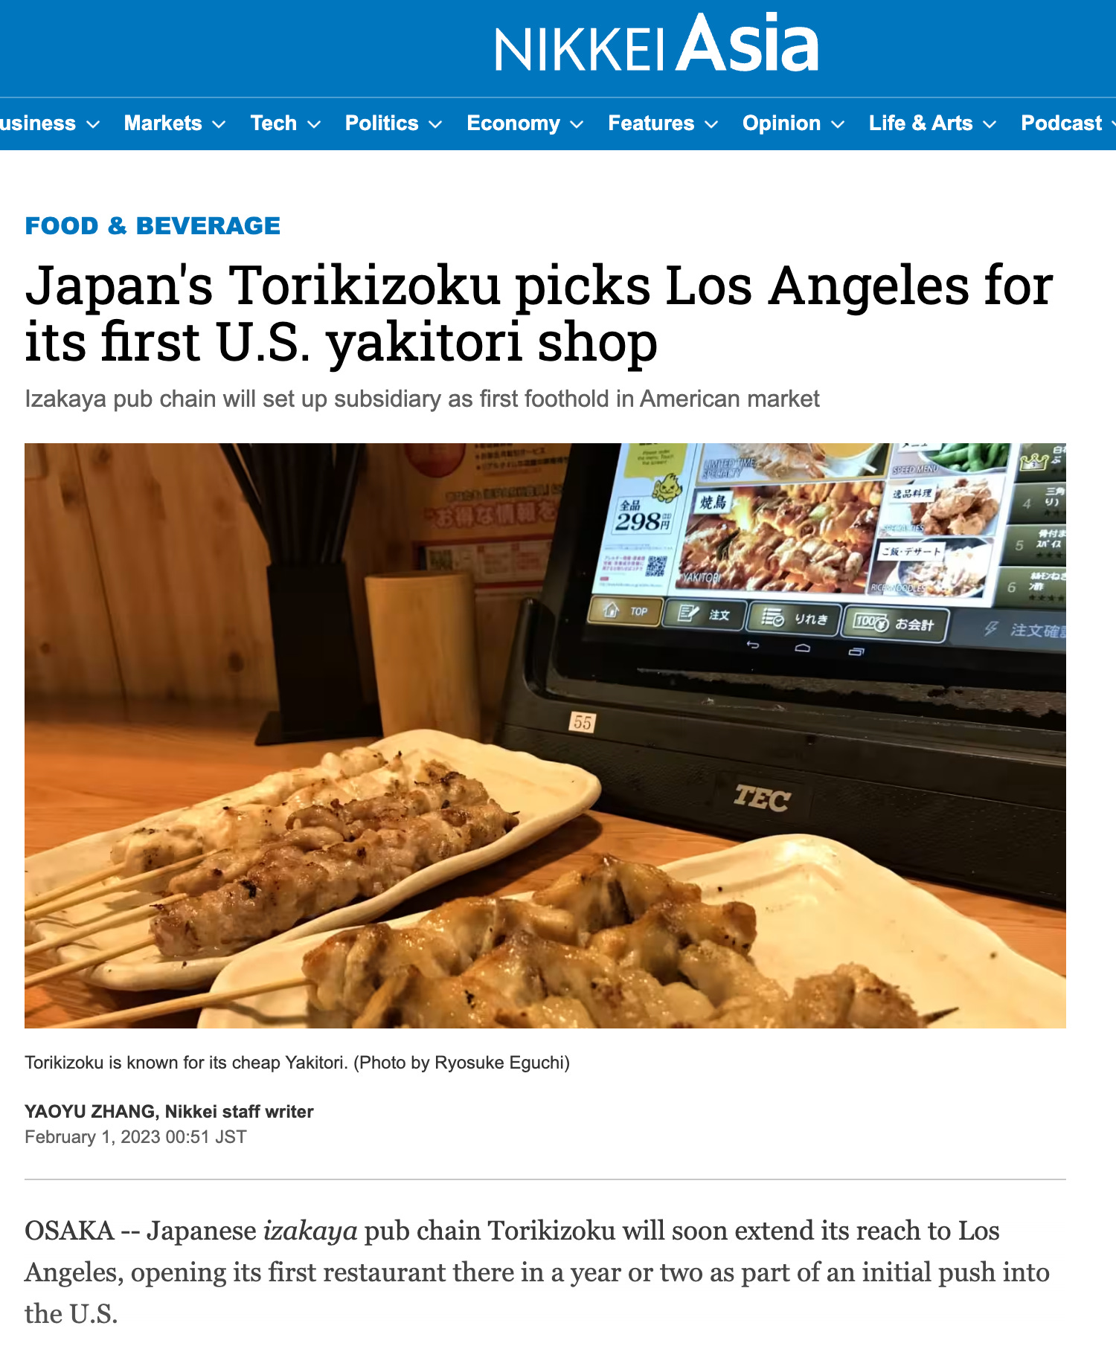The width and height of the screenshot is (1116, 1346).
Task: Select the Tech menu item
Action: [x=274, y=123]
